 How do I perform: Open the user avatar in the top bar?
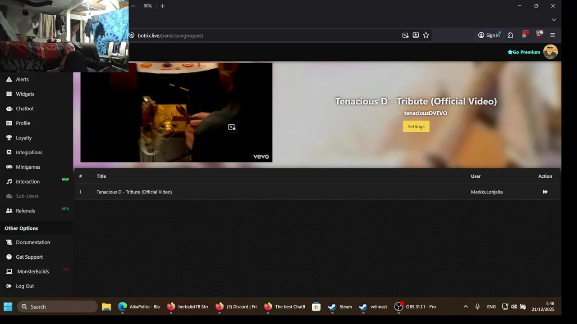coord(550,52)
